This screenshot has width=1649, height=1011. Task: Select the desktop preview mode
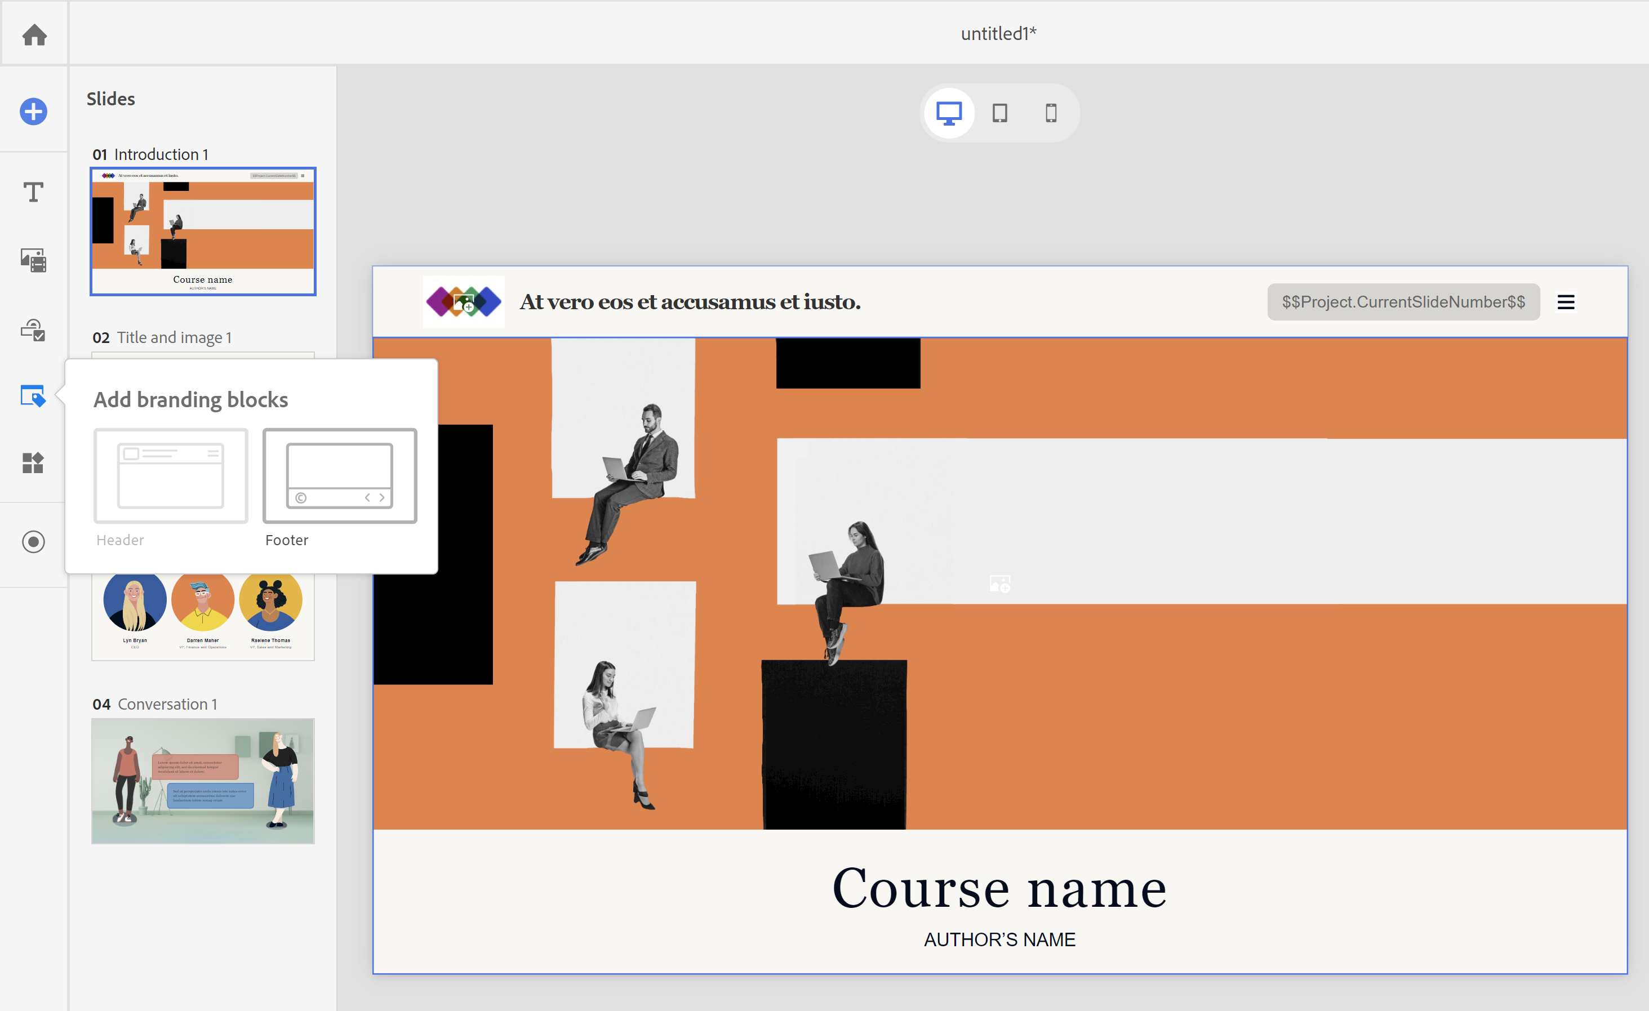948,113
